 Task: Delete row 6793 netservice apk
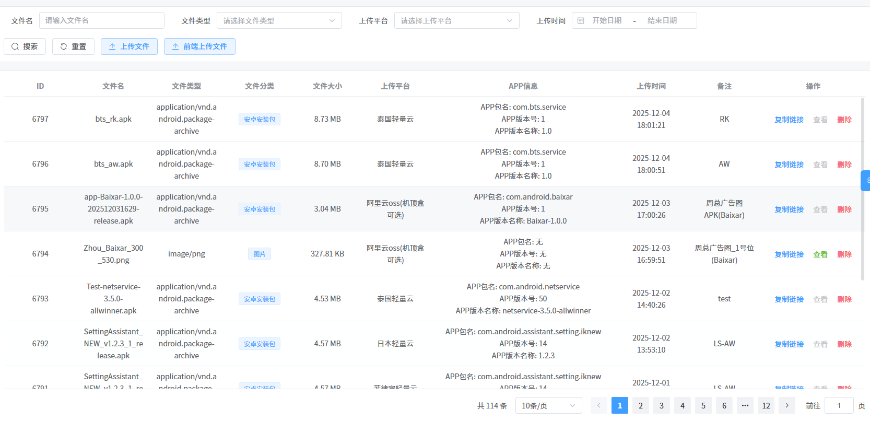click(844, 299)
